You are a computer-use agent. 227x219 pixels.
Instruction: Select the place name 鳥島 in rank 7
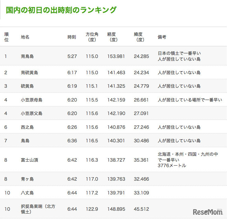(25, 140)
